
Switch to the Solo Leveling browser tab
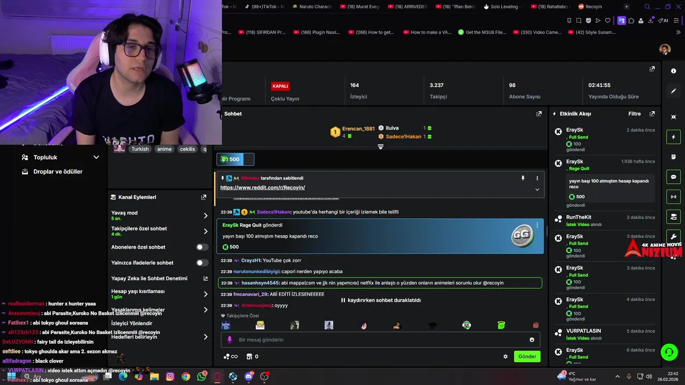tap(501, 6)
